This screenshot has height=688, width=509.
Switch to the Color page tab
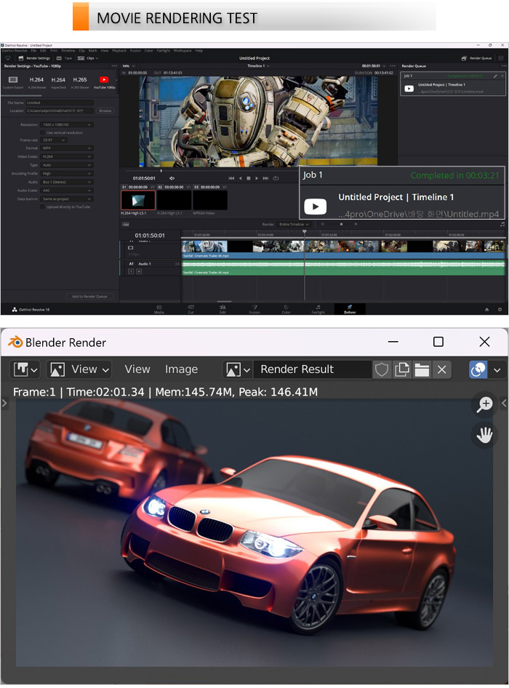point(286,309)
